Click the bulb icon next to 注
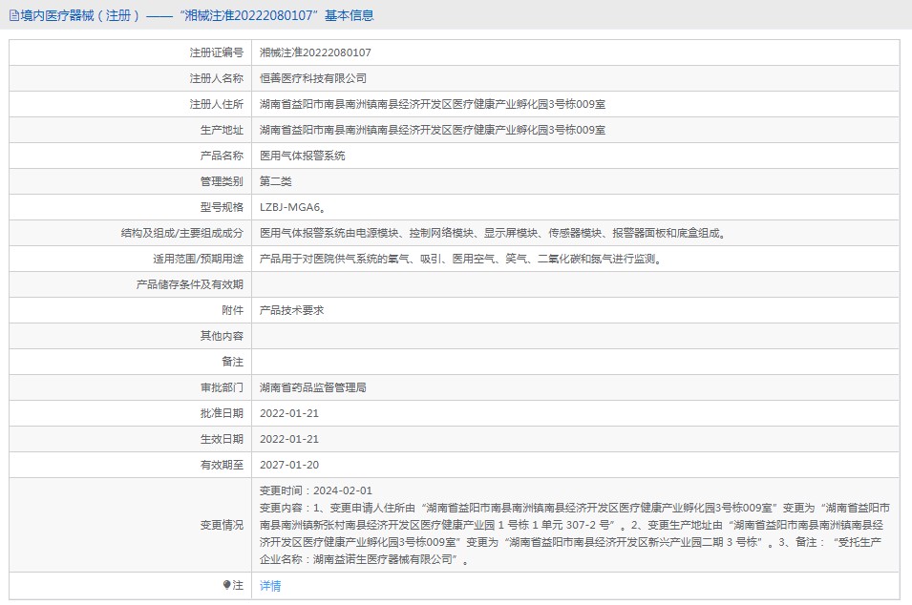912x605 pixels. 226,585
